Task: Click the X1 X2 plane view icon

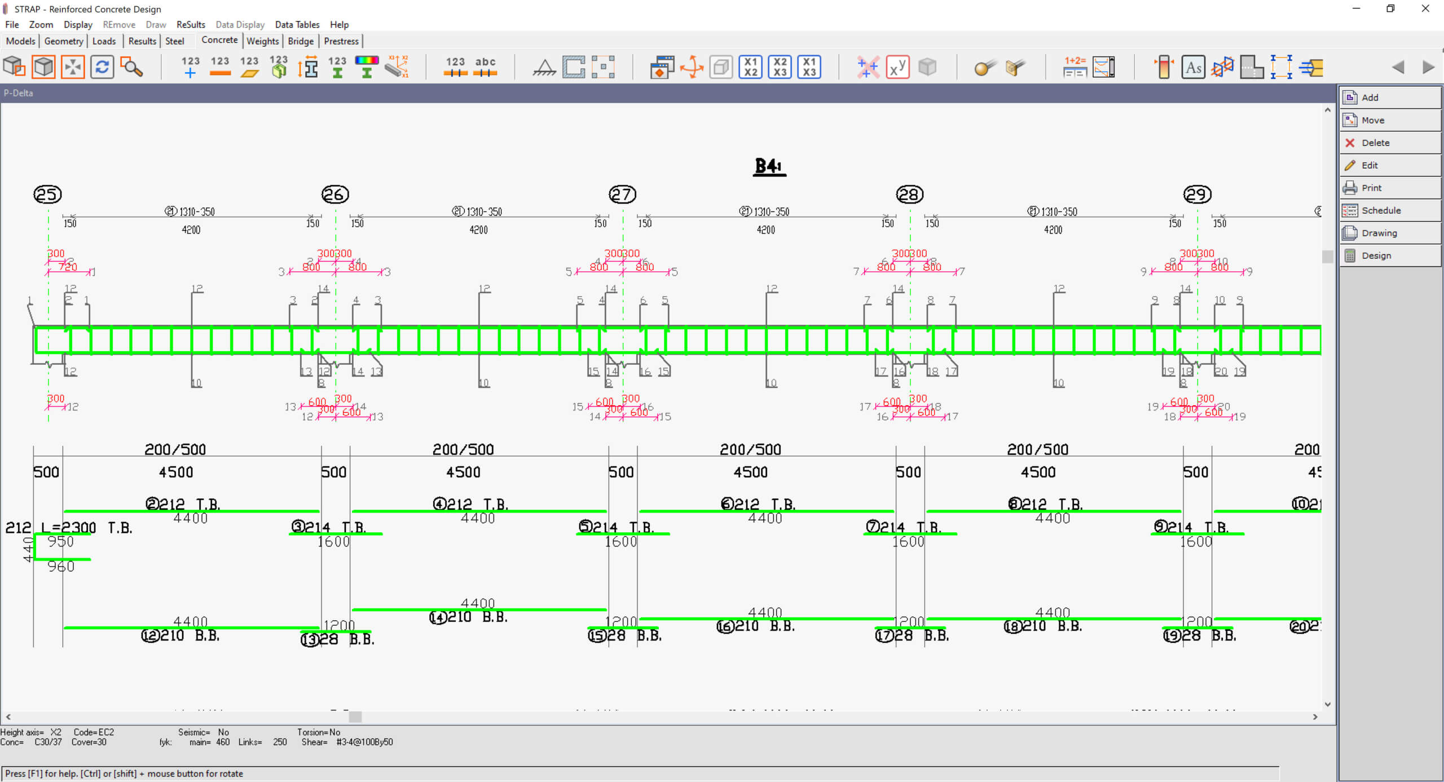Action: [750, 67]
